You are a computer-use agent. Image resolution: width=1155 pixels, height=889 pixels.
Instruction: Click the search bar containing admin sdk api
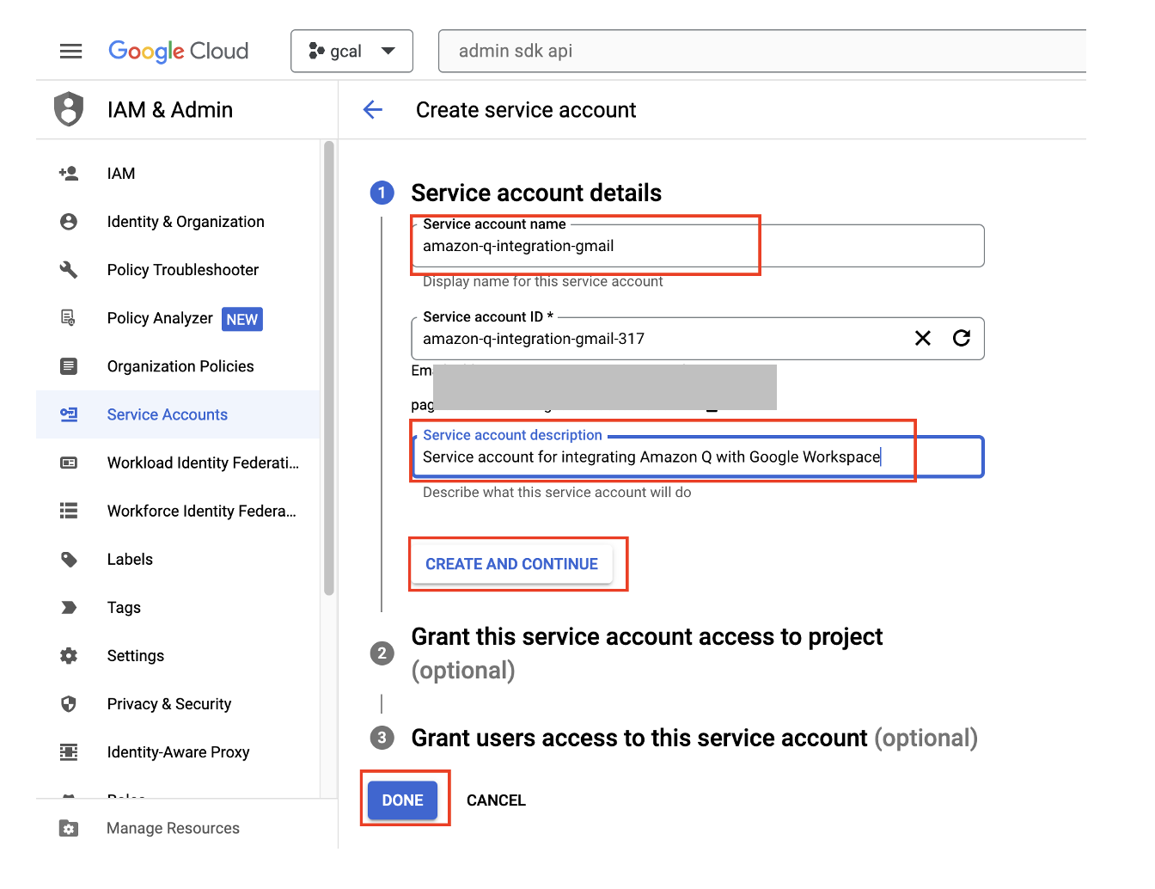click(x=761, y=52)
